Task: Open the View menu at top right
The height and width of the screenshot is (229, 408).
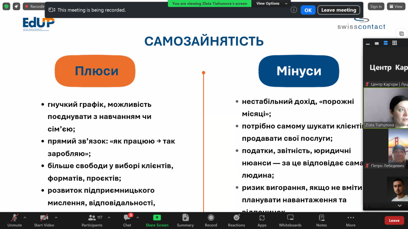Action: tap(395, 6)
